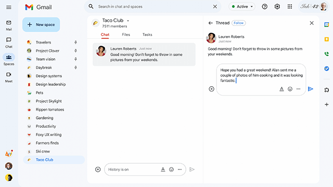Open the green phone side panel icon

tap(327, 54)
